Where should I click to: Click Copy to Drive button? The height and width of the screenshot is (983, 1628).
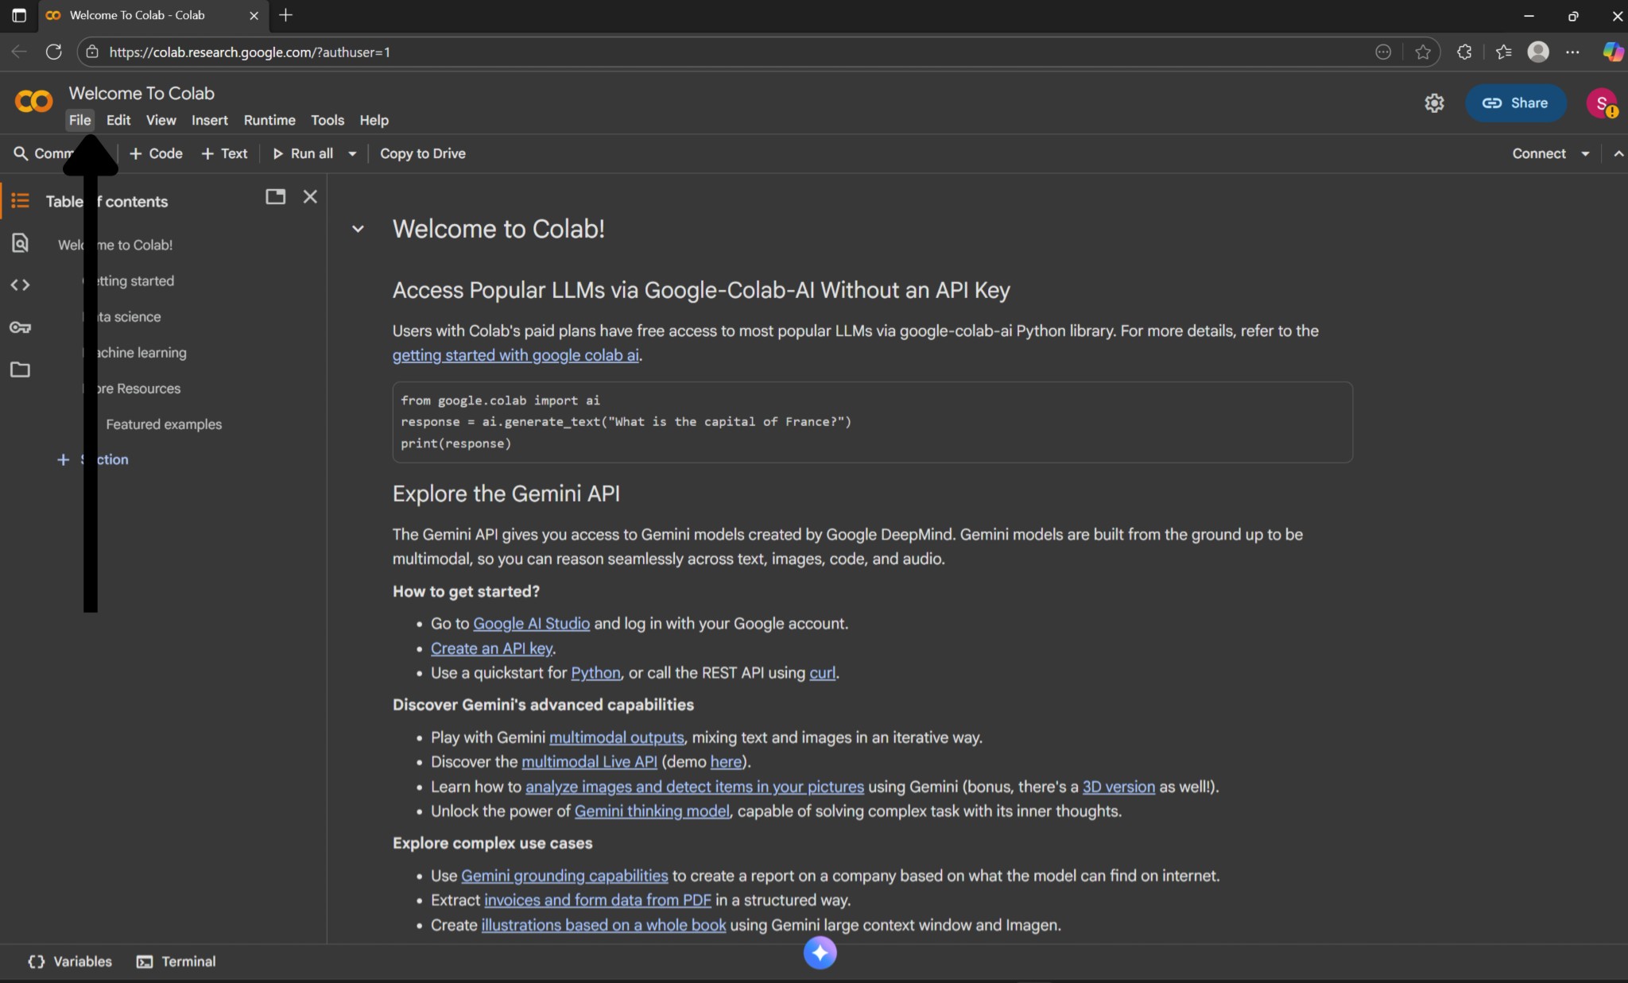[423, 154]
